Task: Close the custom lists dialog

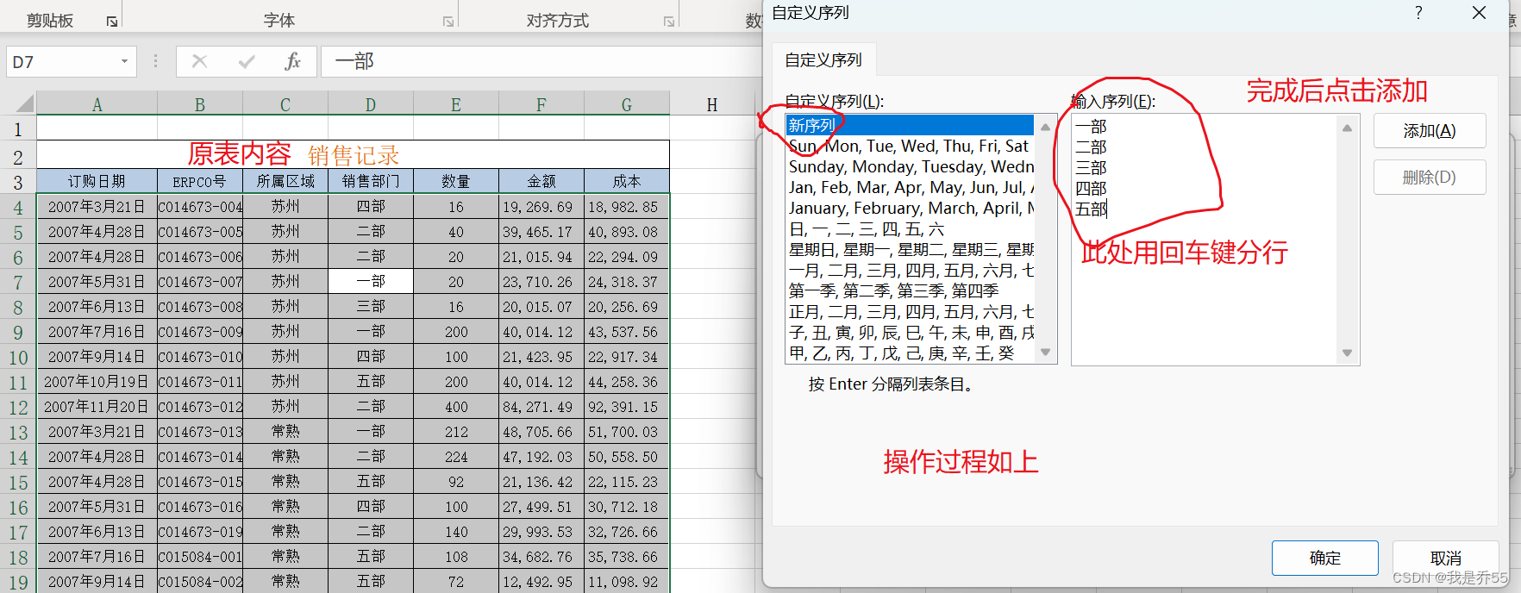Action: 1479,12
